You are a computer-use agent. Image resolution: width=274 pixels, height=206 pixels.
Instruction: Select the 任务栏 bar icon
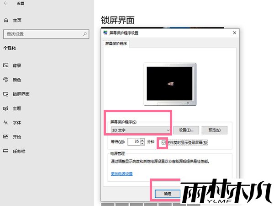6,151
